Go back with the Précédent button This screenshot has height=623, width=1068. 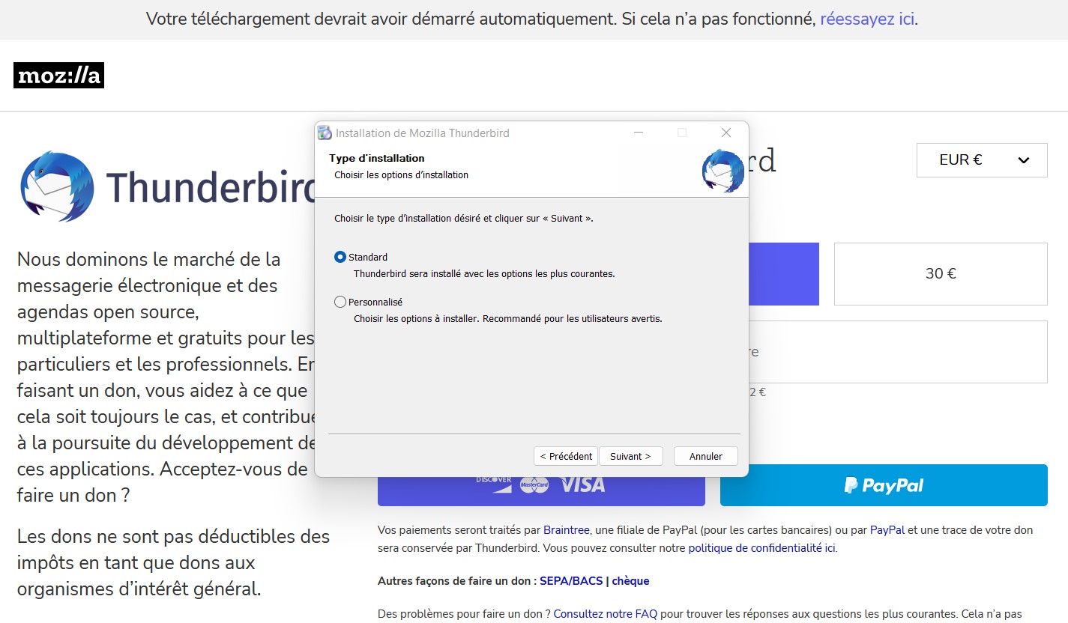(x=565, y=456)
